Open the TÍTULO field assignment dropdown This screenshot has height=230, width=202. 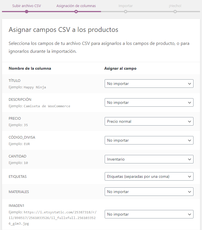tap(149, 84)
